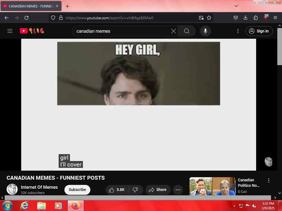282x211 pixels.
Task: Open Firefox extensions puzzle icon
Action: (256, 18)
